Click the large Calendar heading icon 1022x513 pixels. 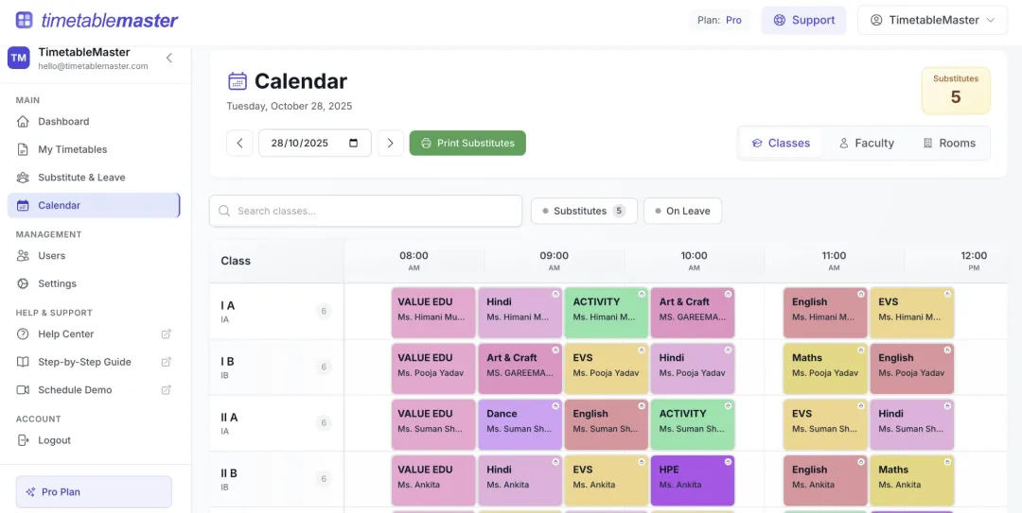coord(238,81)
